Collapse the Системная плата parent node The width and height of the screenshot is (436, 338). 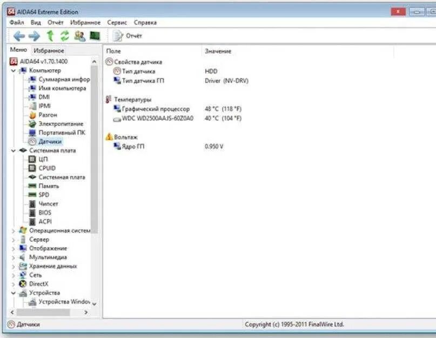pos(13,151)
